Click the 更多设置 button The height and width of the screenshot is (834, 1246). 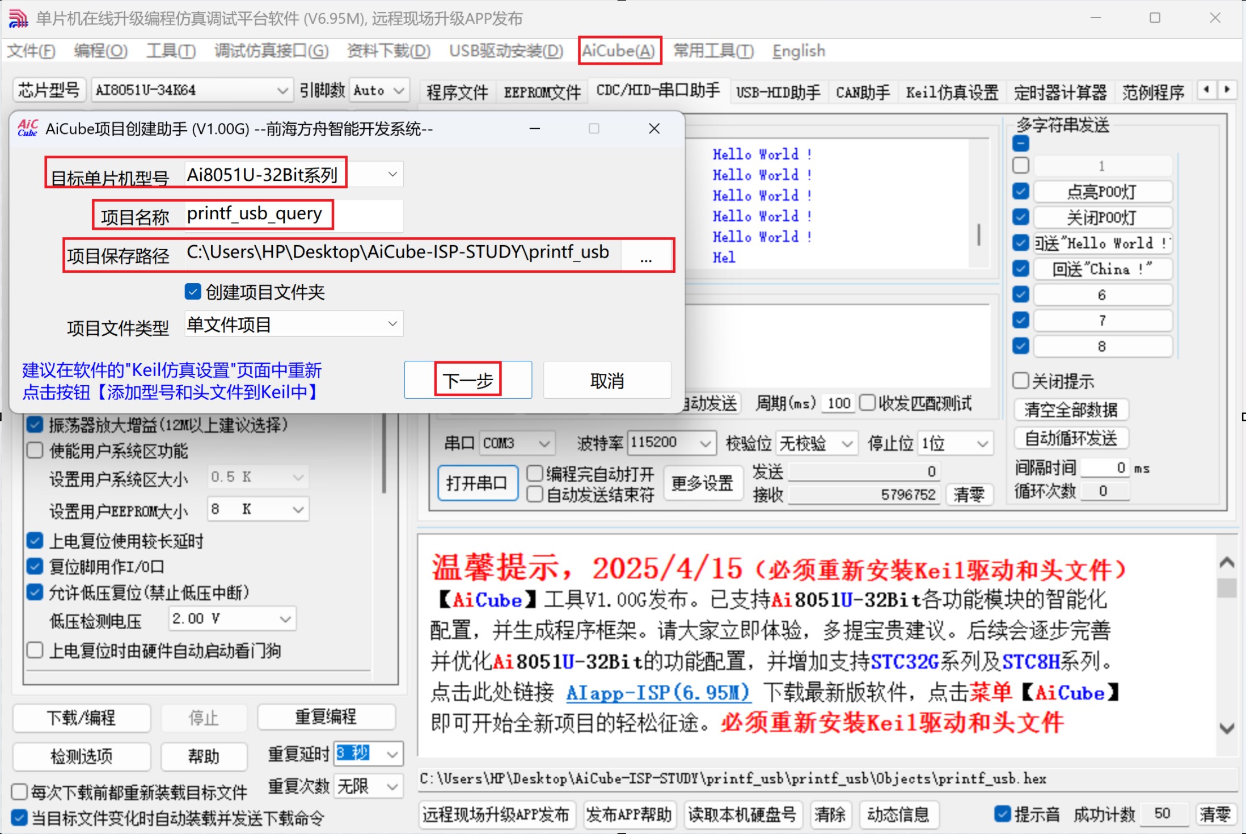703,483
